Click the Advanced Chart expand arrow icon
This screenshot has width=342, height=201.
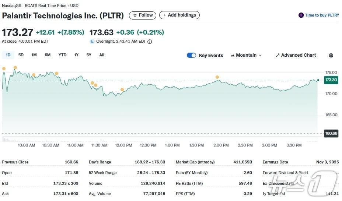[x=278, y=55]
